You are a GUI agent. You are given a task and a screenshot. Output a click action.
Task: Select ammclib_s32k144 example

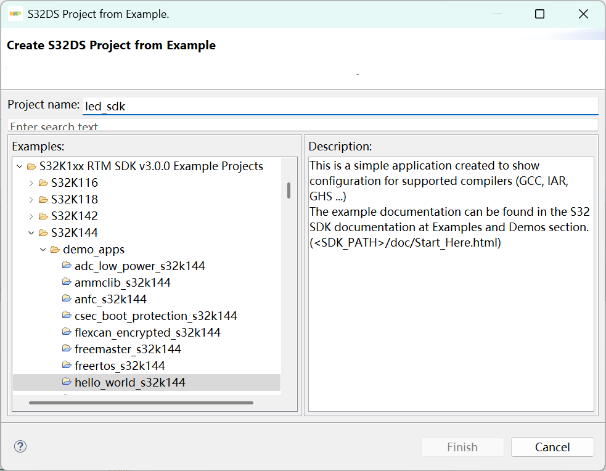click(123, 283)
